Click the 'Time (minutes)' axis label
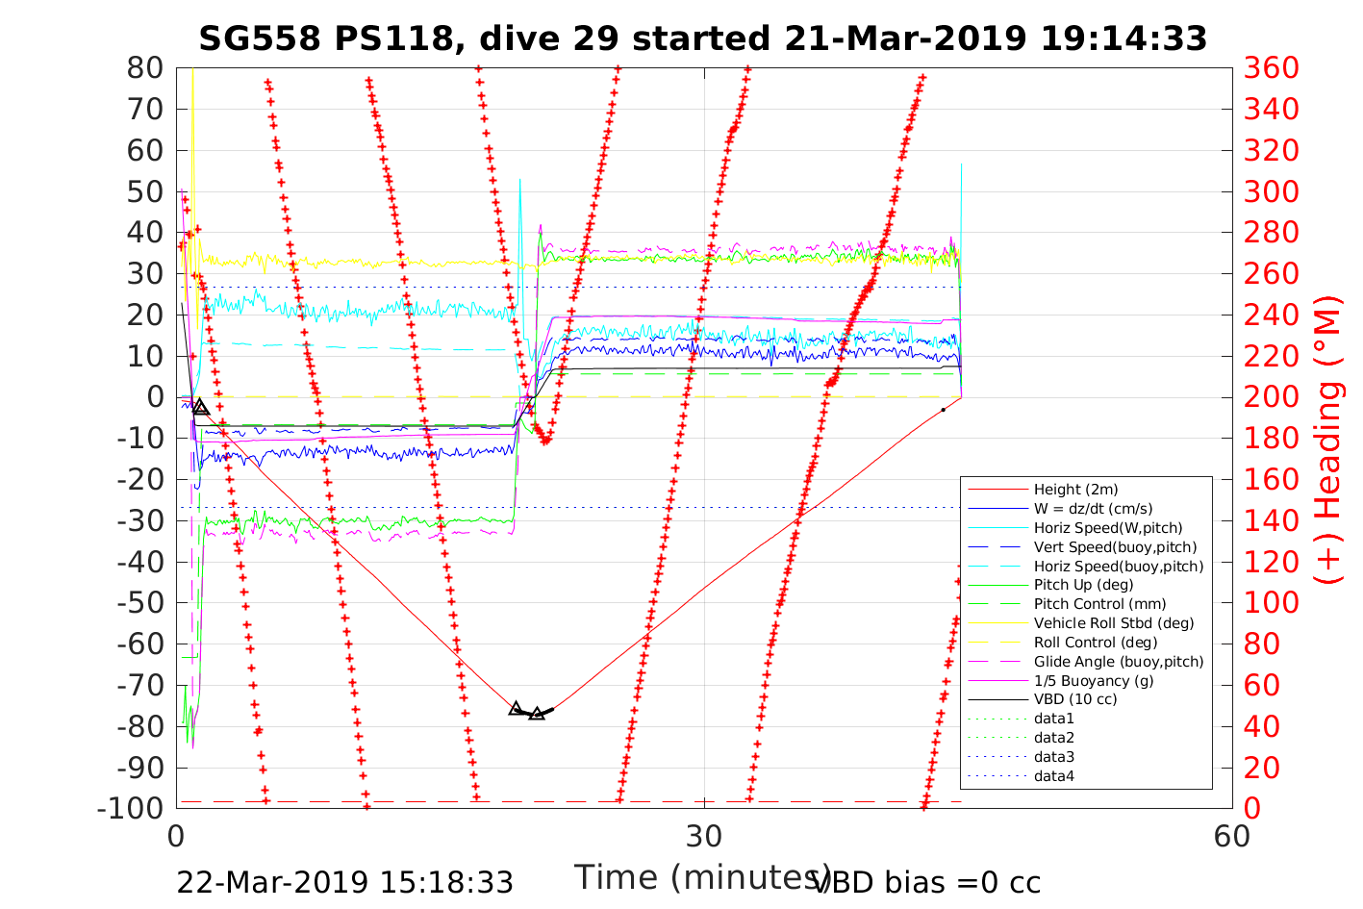1363x909 pixels. click(702, 877)
